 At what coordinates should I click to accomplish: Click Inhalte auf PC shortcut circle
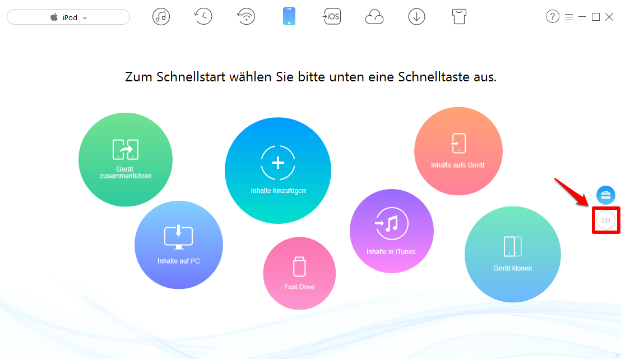179,245
